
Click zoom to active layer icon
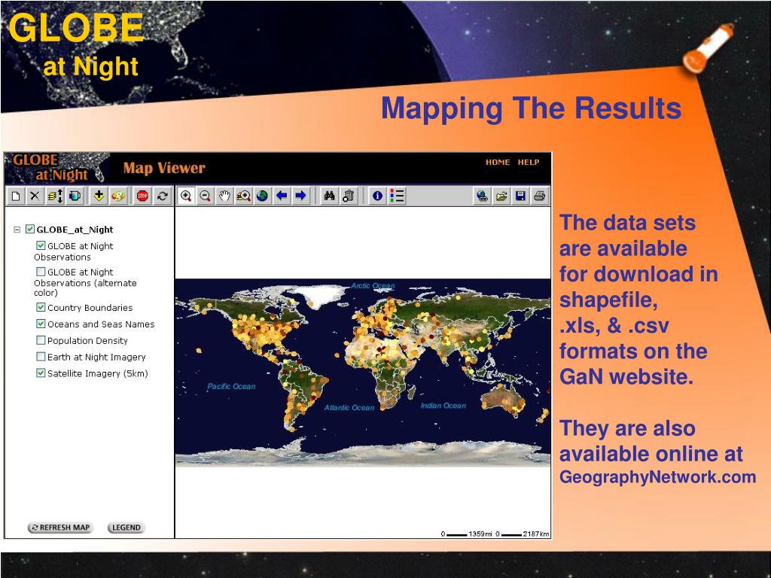tap(243, 196)
